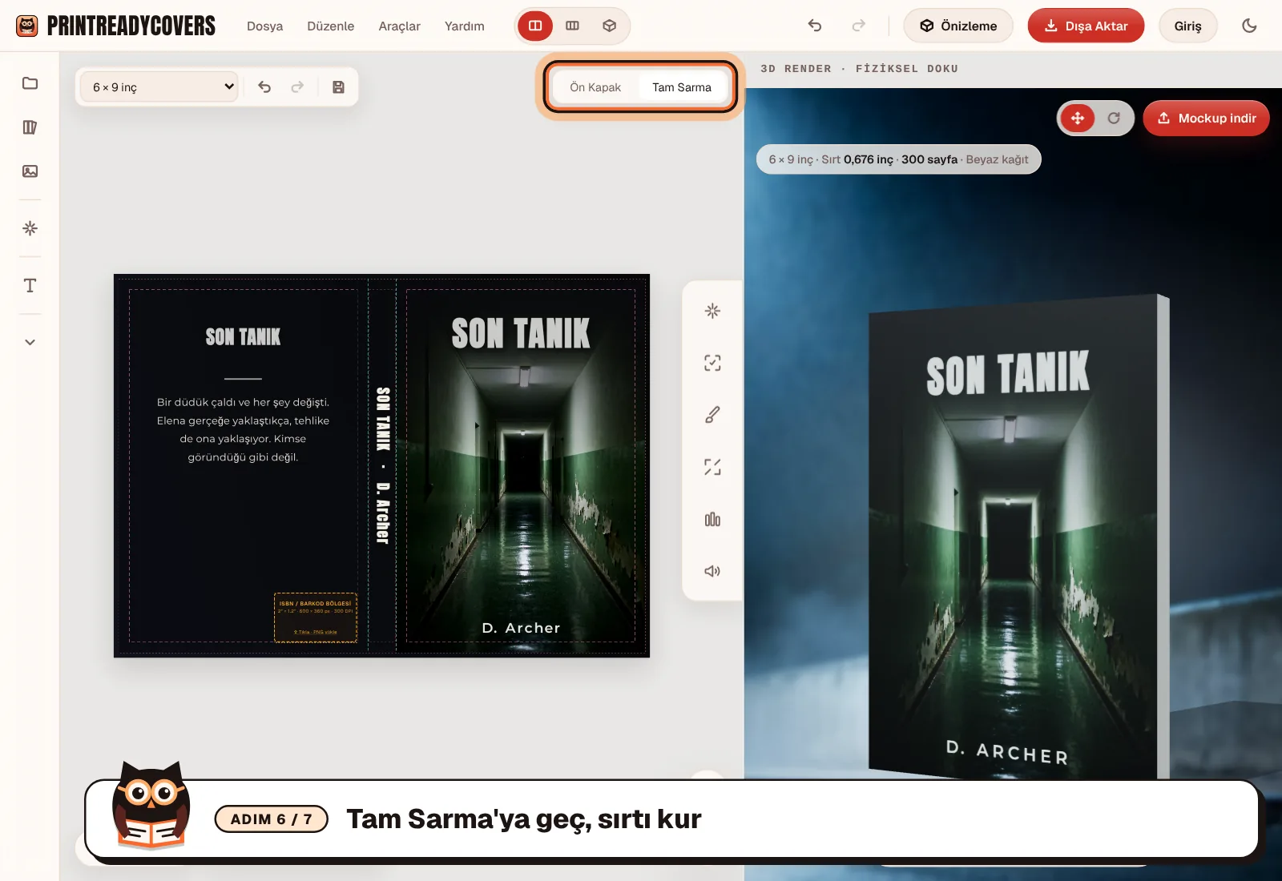Select the Text tool (T) in the sidebar
1282x881 pixels.
click(30, 286)
